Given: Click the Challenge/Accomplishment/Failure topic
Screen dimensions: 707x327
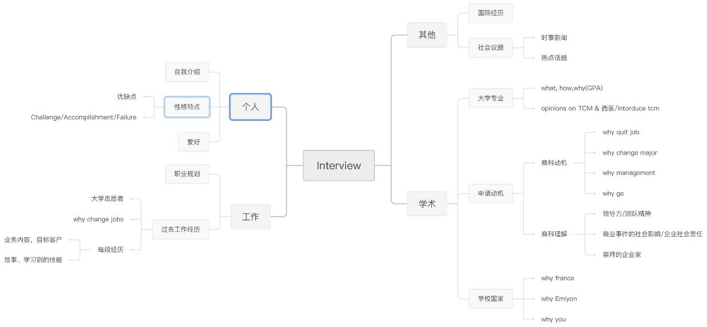Looking at the screenshot, I should click(84, 117).
